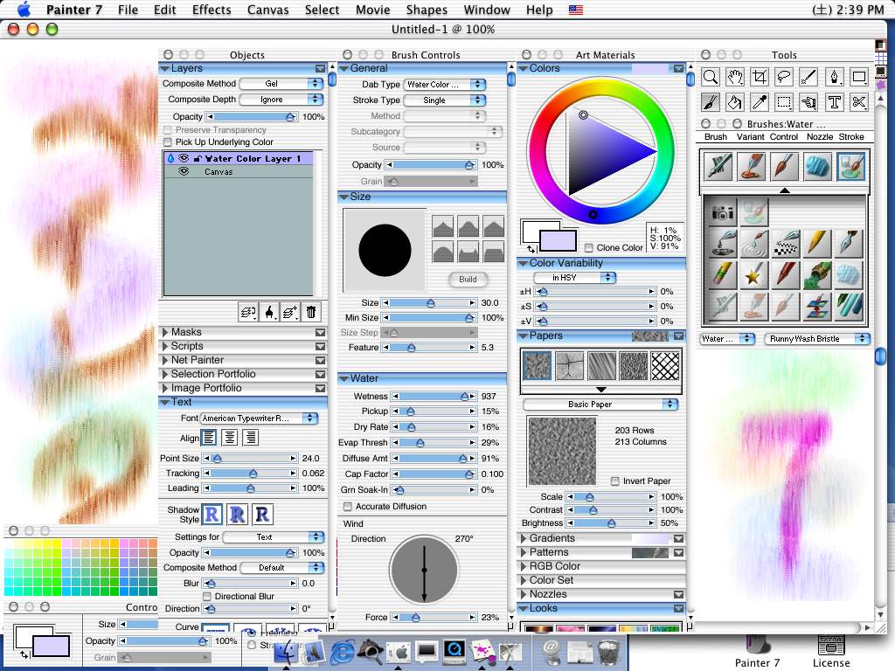
Task: Select the Lasso tool
Action: tap(784, 77)
